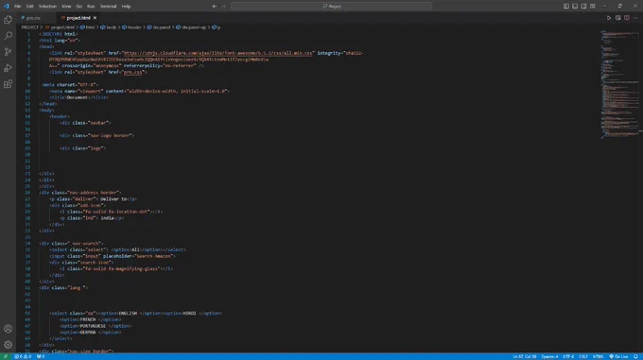
Task: Open the Run and Debug view
Action: click(x=8, y=68)
